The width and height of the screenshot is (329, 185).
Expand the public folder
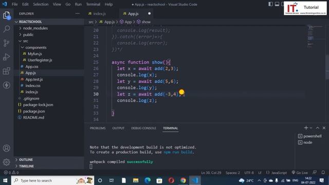(x=49, y=34)
